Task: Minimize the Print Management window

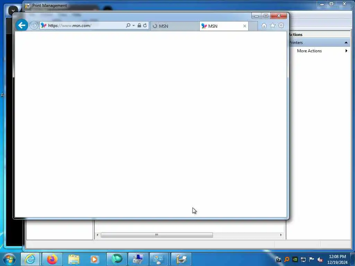Action: 322,4
